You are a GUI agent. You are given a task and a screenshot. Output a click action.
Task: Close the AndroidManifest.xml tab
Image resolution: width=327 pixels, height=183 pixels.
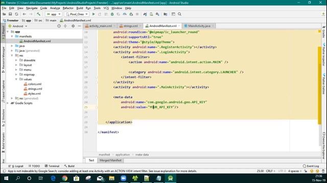(179, 26)
